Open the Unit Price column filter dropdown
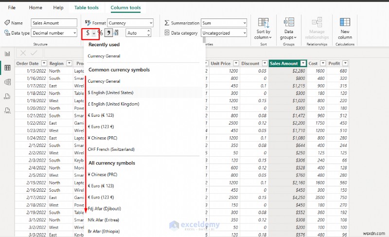This screenshot has width=389, height=237. coord(236,63)
